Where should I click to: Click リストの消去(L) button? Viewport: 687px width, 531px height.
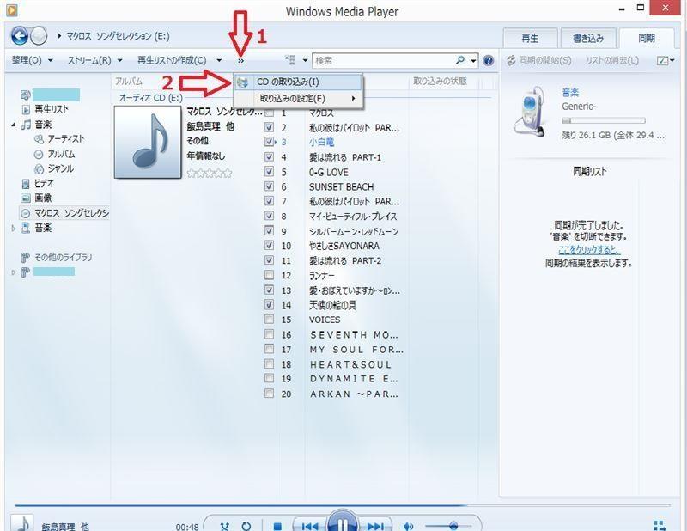[x=612, y=60]
